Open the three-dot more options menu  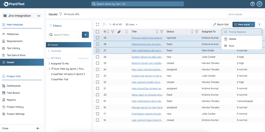point(259,24)
